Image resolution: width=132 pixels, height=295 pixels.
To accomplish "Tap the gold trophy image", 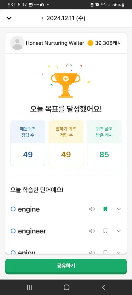I will pos(66,85).
